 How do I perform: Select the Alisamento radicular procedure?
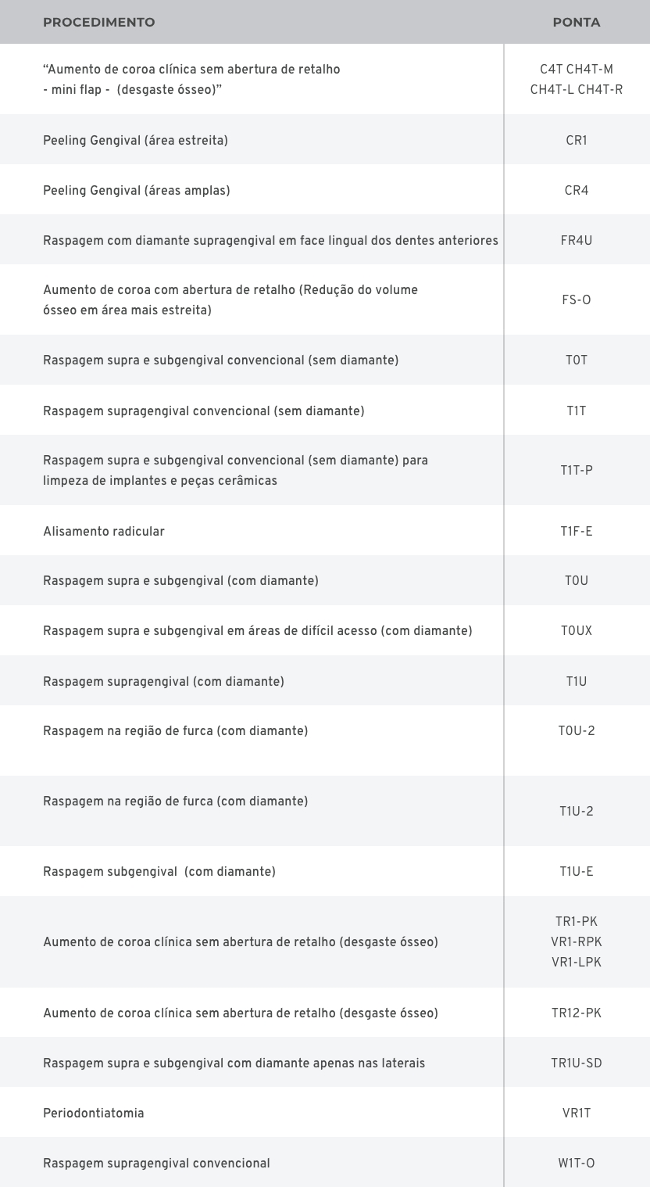[x=104, y=532]
